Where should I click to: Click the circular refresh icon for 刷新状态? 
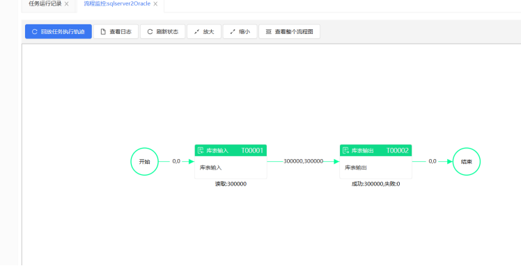tap(150, 32)
